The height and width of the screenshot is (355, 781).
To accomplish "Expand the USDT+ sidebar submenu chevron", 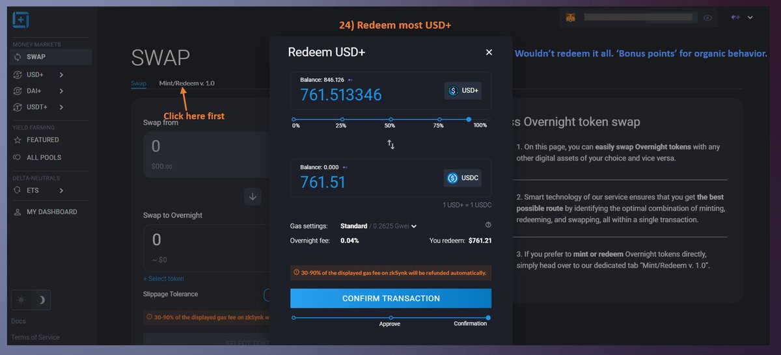I will point(62,107).
